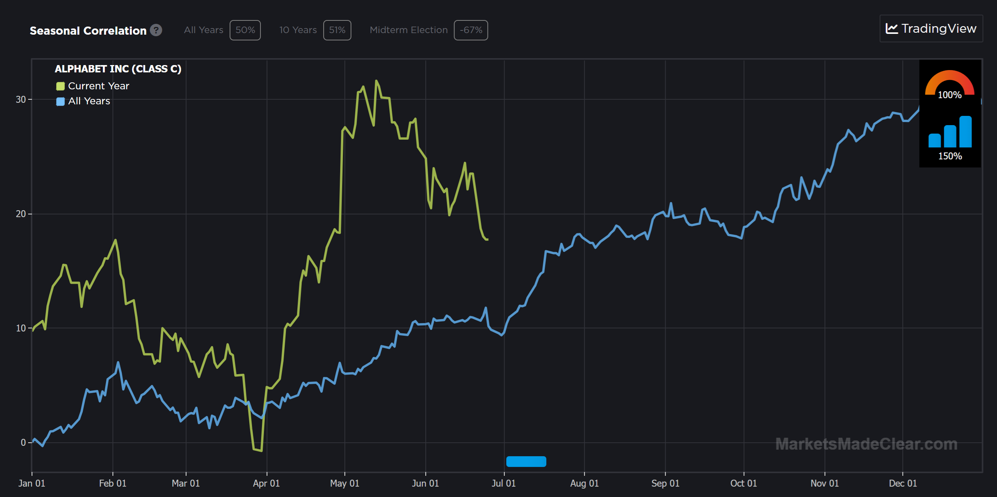997x497 pixels.
Task: Click the blue marker bar near Jul 01
Action: 526,462
